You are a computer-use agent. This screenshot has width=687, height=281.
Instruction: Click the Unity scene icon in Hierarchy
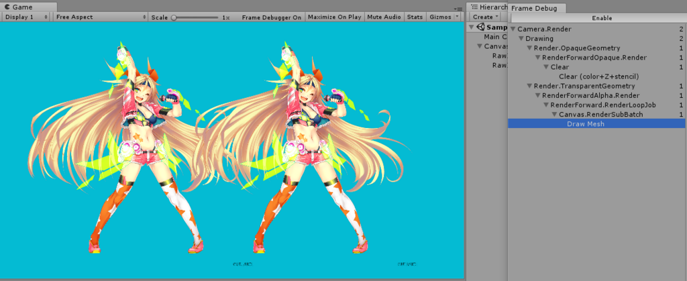tap(482, 27)
